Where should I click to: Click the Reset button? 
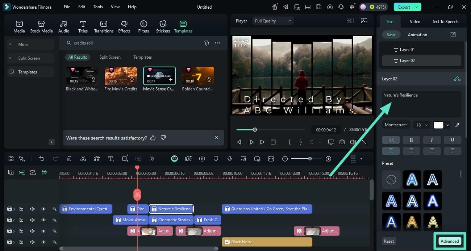coord(389,241)
